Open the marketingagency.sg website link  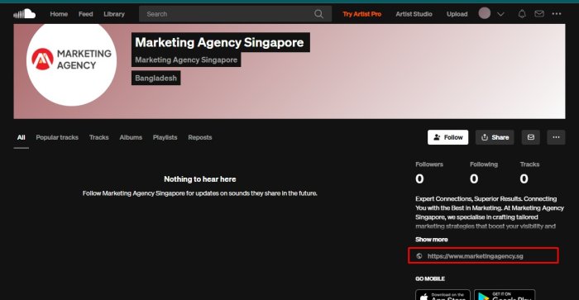[x=476, y=256]
